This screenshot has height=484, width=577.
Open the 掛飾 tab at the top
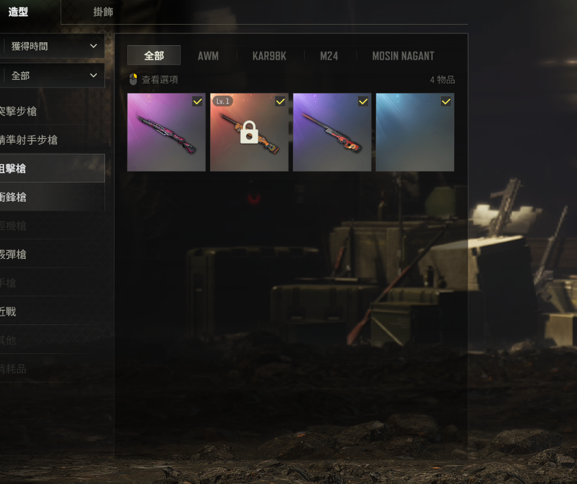[x=103, y=12]
